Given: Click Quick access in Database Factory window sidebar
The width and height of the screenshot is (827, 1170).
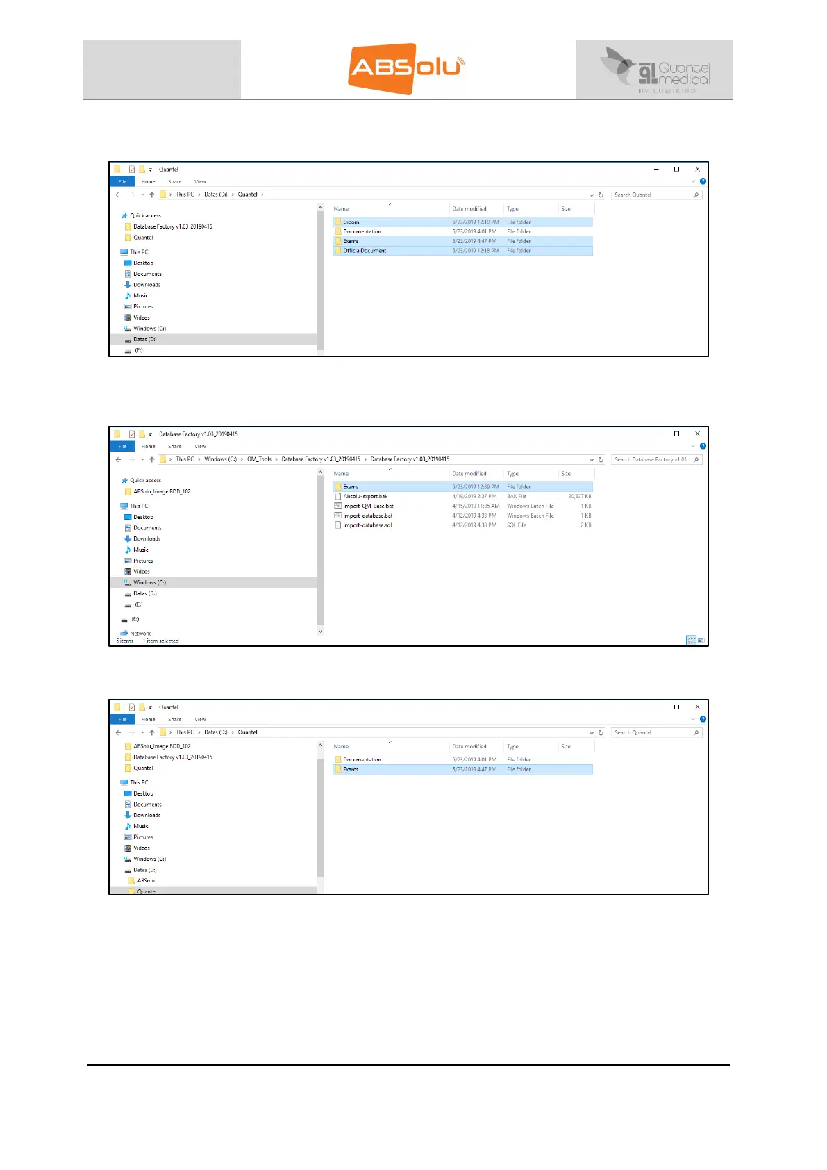Looking at the screenshot, I should pos(141,481).
